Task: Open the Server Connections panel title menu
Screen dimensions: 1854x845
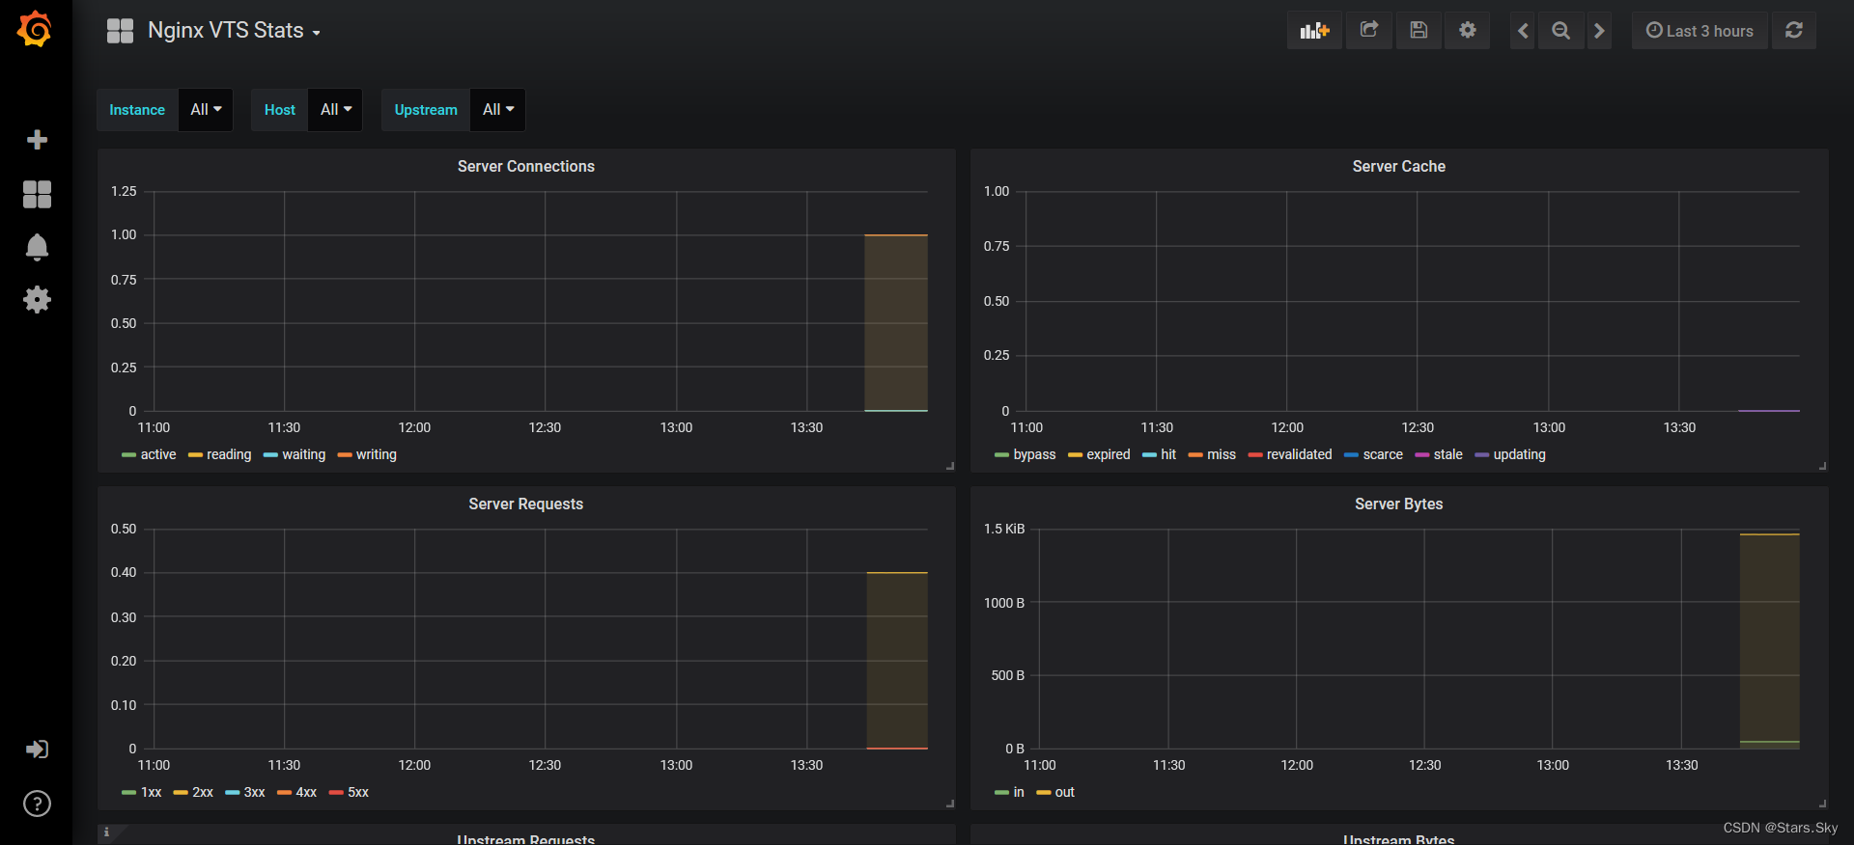Action: coord(526,166)
